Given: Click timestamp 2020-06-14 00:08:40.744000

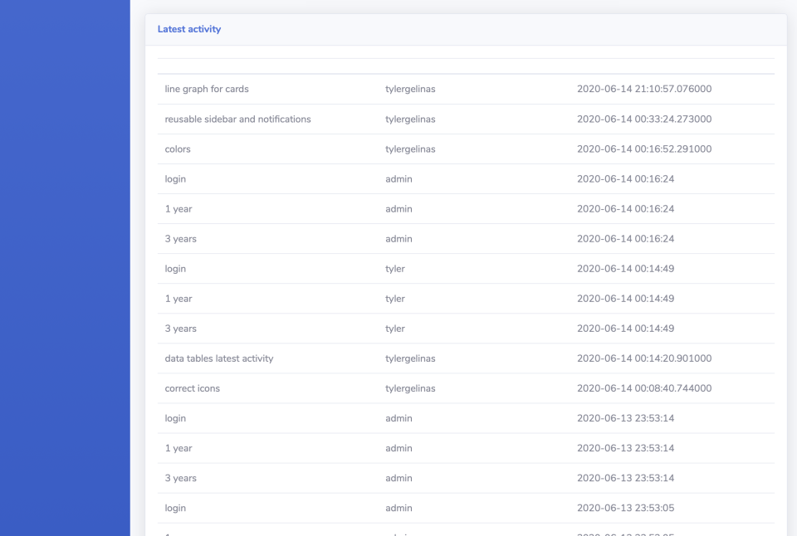Looking at the screenshot, I should click(x=644, y=388).
